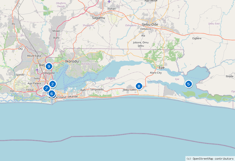Select the Ala place label
This screenshot has width=235, height=161.
click(143, 36)
